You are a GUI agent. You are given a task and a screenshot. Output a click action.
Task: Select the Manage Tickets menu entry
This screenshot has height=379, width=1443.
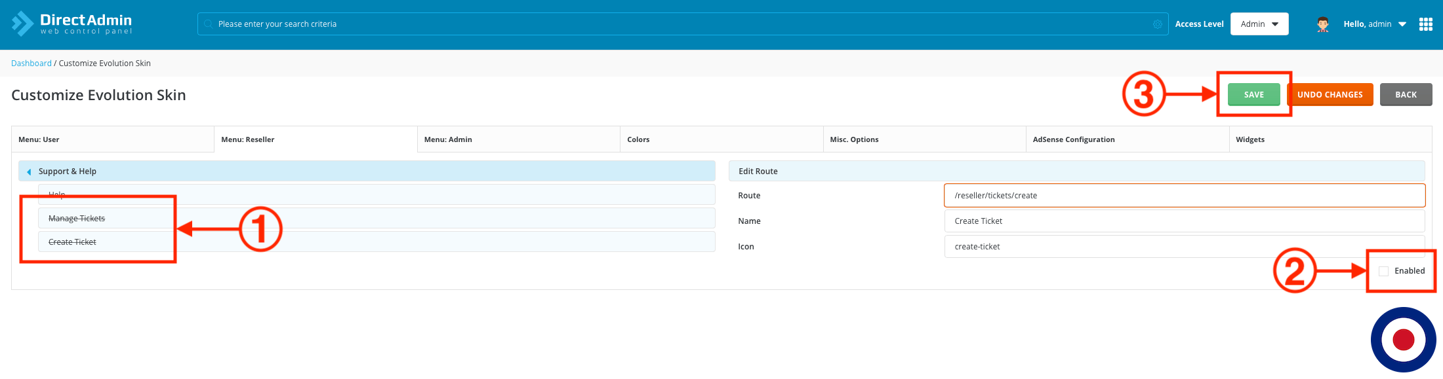(77, 219)
